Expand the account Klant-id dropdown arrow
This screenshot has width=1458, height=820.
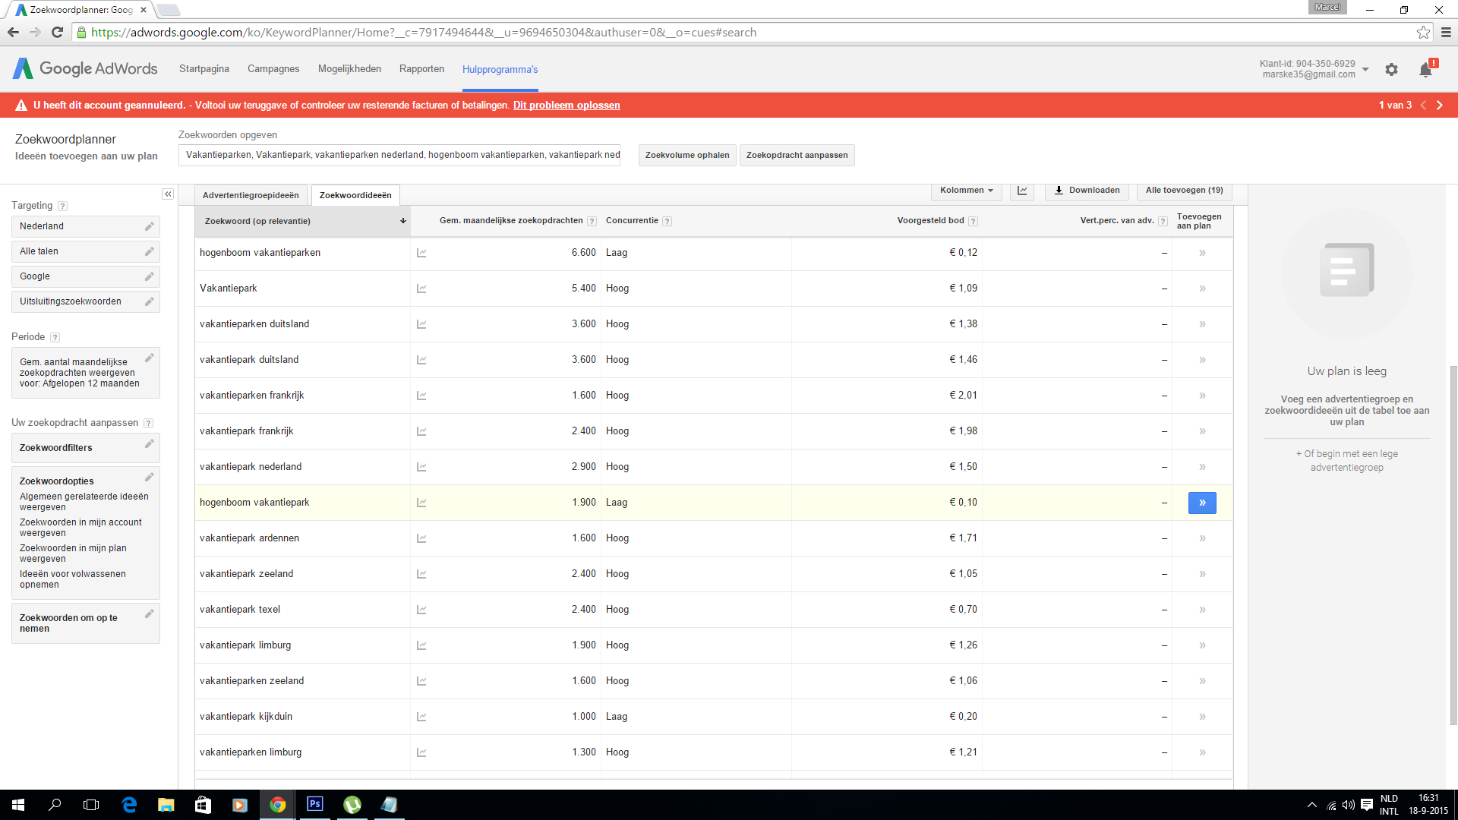point(1365,69)
